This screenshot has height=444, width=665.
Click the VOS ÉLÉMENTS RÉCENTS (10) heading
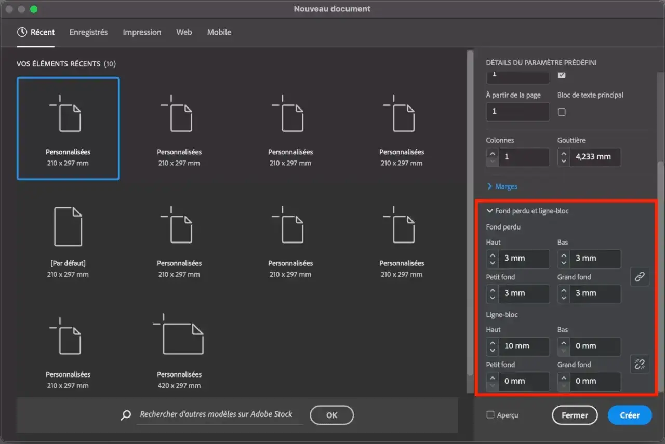click(66, 64)
